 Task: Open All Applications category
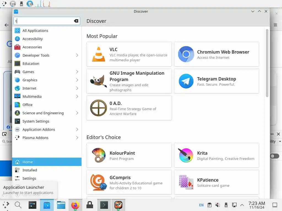coord(47,30)
